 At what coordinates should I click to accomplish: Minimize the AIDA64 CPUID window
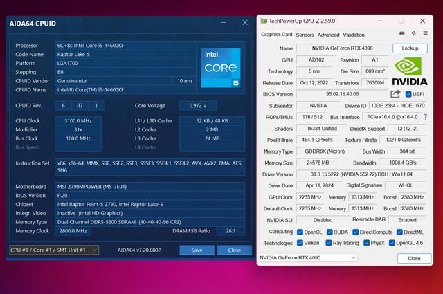pyautogui.click(x=224, y=23)
